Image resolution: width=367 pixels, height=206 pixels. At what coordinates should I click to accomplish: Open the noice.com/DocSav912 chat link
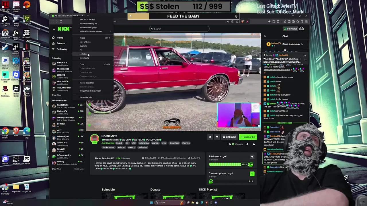coord(276,70)
